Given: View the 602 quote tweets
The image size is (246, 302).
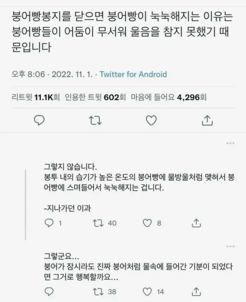Looking at the screenshot, I should pyautogui.click(x=95, y=97).
